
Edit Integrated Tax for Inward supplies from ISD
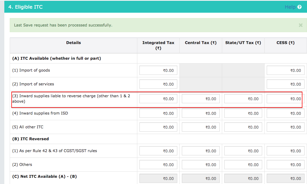click(158, 113)
